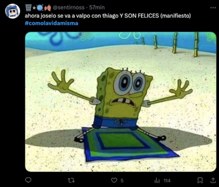This screenshot has width=219, height=187.
Task: Open the three-dot more options menu
Action: tap(213, 8)
